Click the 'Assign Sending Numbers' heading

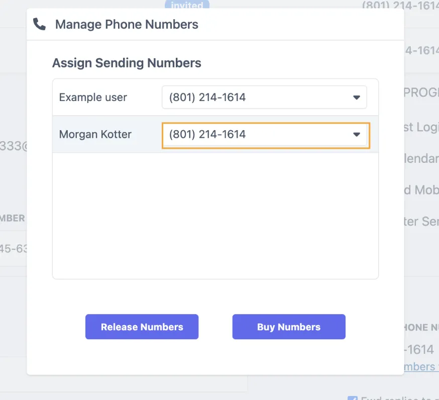click(x=126, y=63)
